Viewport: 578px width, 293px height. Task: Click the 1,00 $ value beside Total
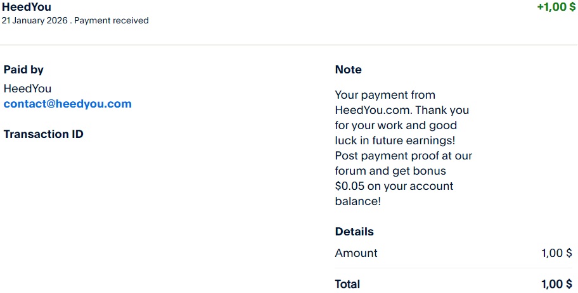click(556, 284)
